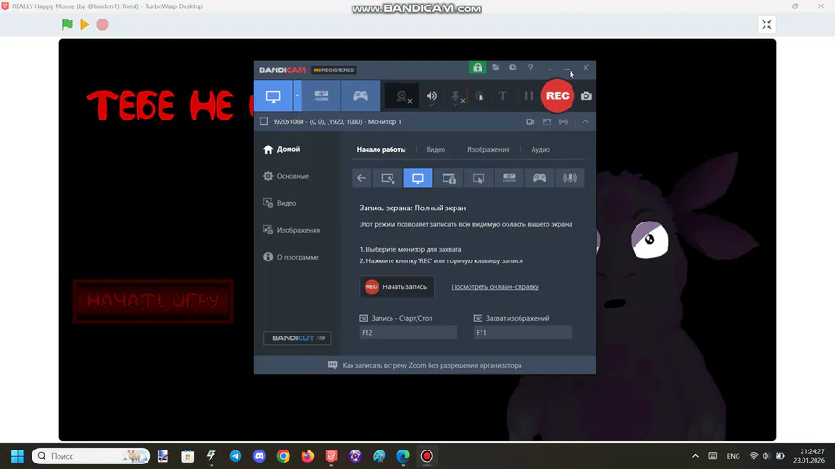Click the capture area rectangle icon
The image size is (835, 469).
263,121
